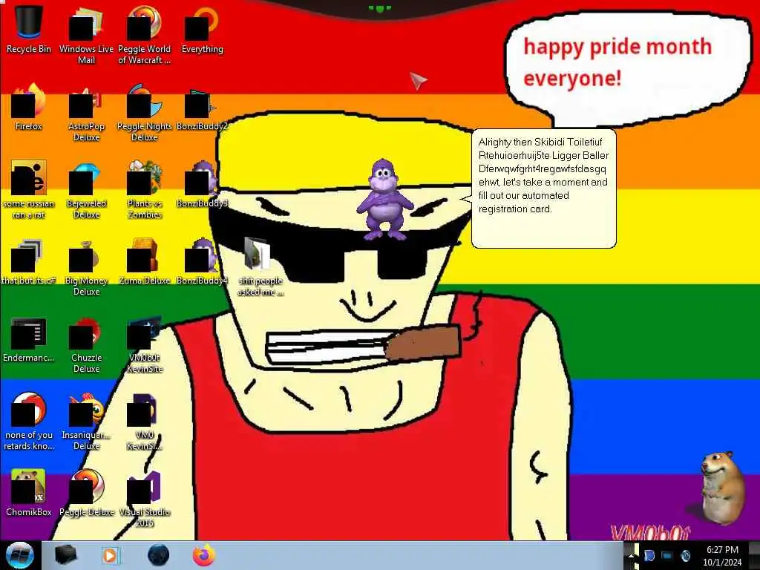The width and height of the screenshot is (760, 570).
Task: Open the black folder taskbar icon
Action: click(66, 555)
